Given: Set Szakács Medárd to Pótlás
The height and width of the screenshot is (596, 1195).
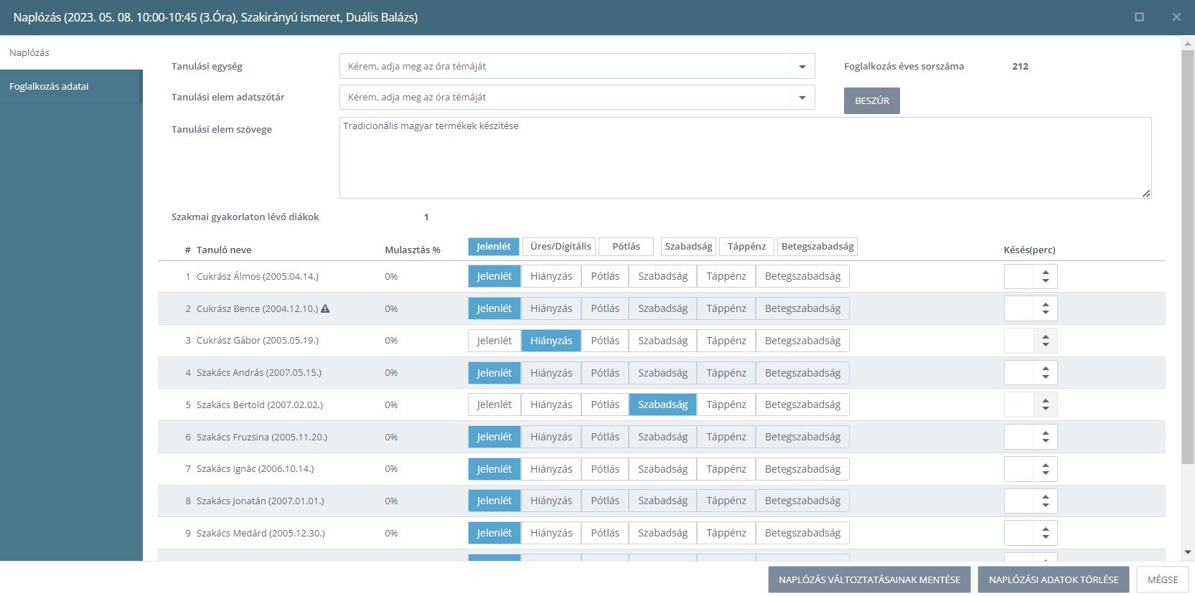Looking at the screenshot, I should coord(605,533).
